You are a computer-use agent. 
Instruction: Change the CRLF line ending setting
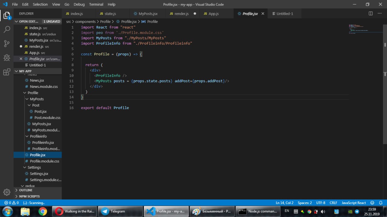tap(333, 203)
